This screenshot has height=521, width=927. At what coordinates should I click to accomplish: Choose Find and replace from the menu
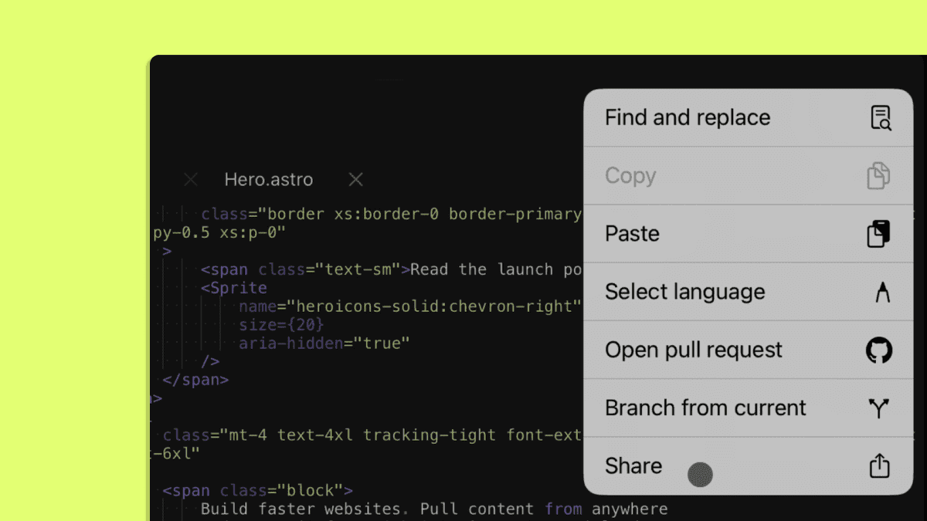click(687, 117)
